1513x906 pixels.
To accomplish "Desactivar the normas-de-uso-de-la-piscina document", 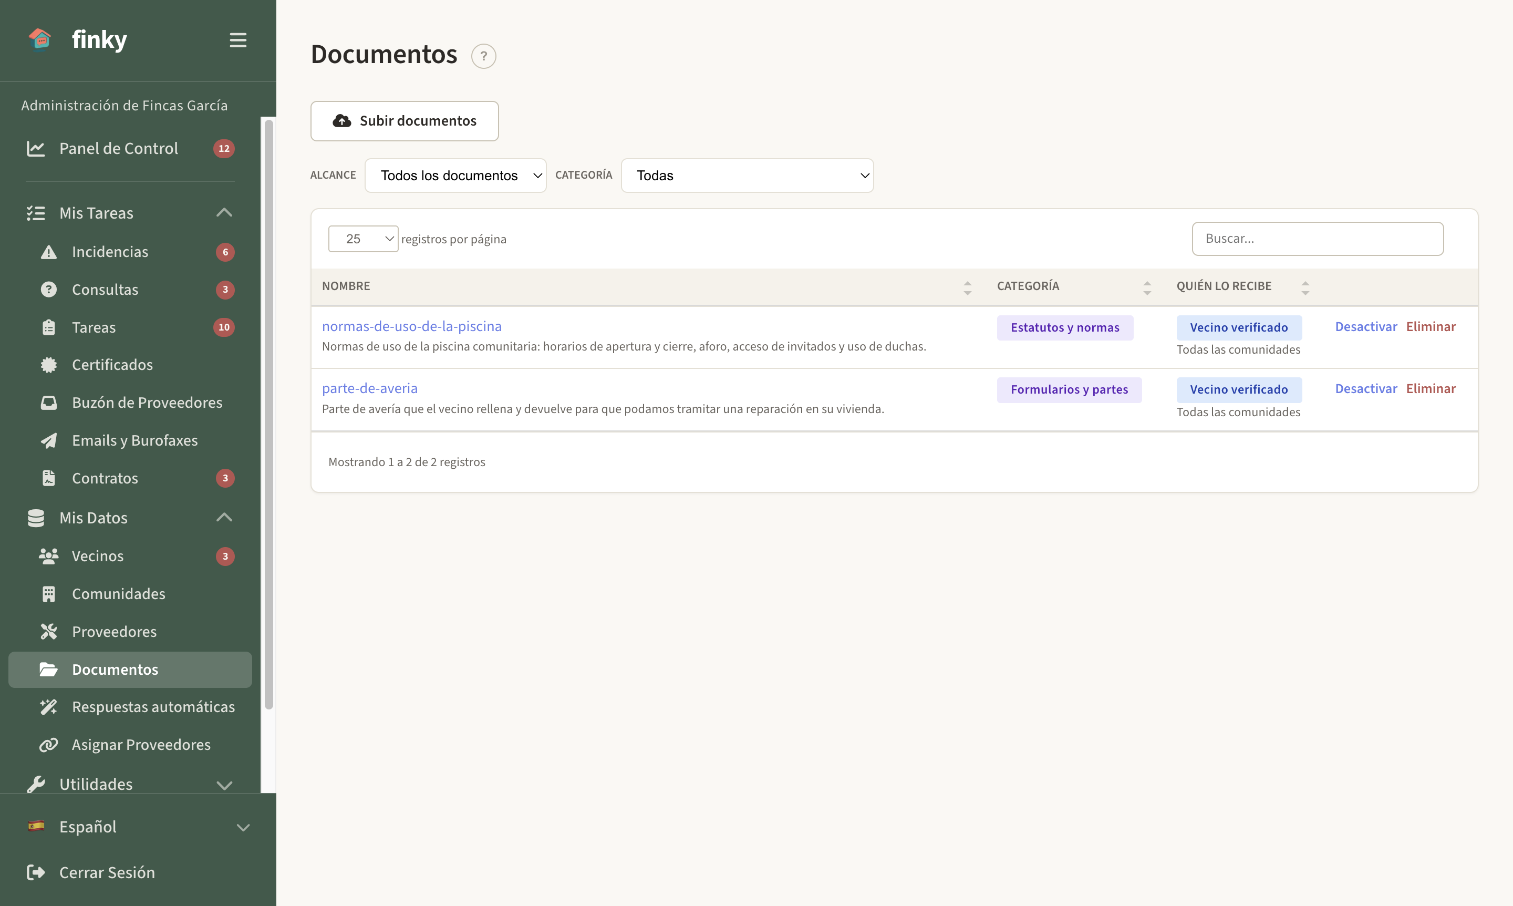I will pos(1366,327).
